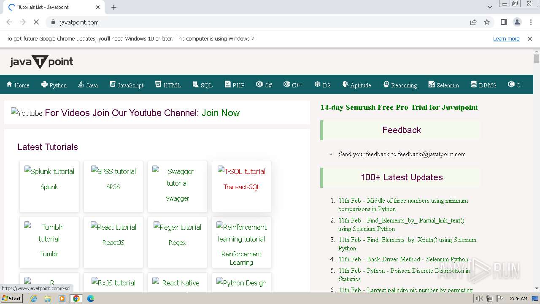Go to Home in the navigation bar
This screenshot has height=304, width=540.
[18, 85]
